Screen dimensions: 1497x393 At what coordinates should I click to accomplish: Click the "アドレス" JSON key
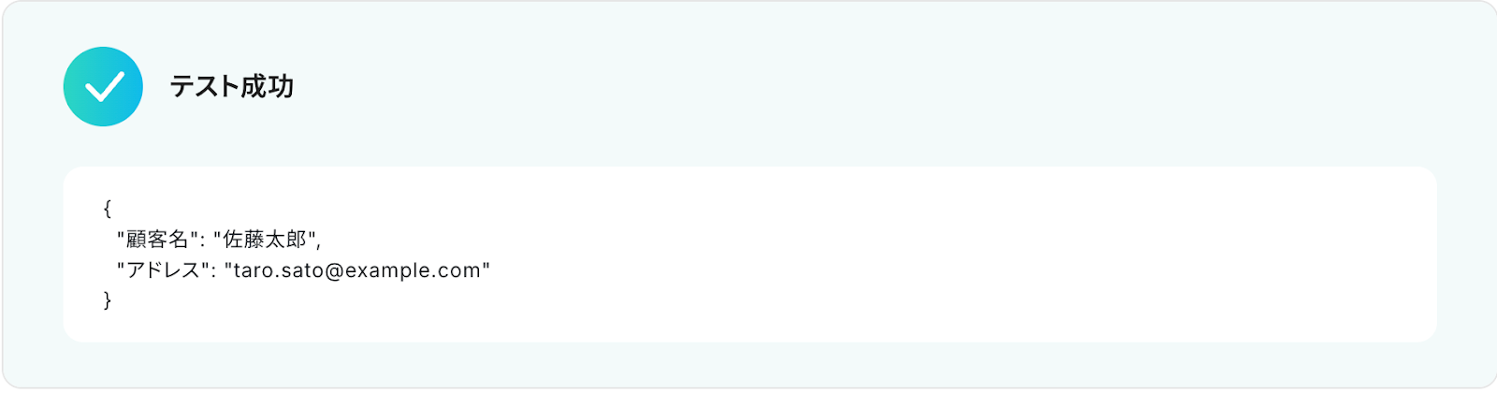[163, 270]
